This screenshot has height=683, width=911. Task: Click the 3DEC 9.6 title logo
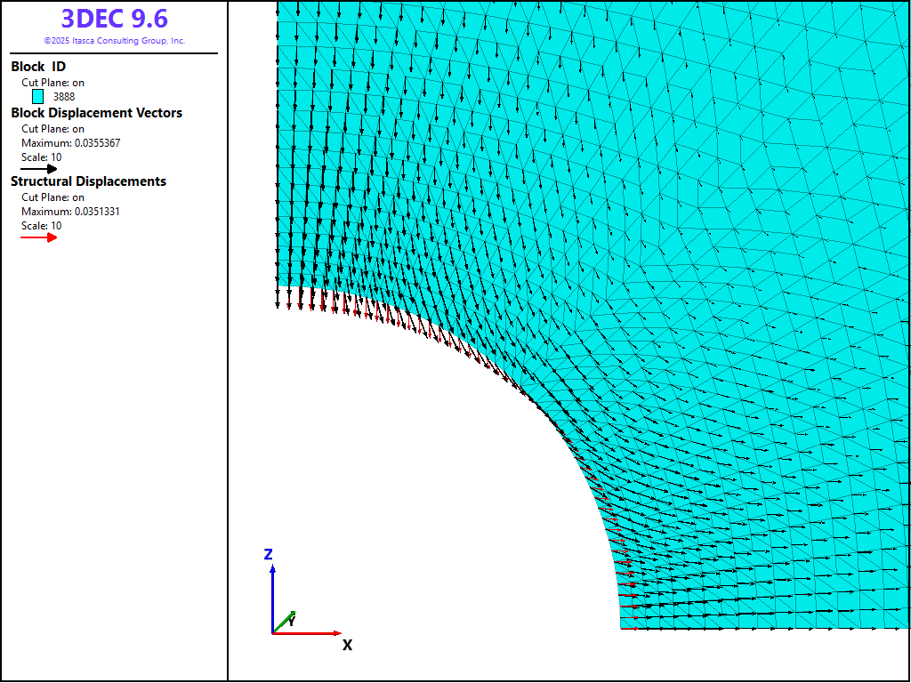114,19
